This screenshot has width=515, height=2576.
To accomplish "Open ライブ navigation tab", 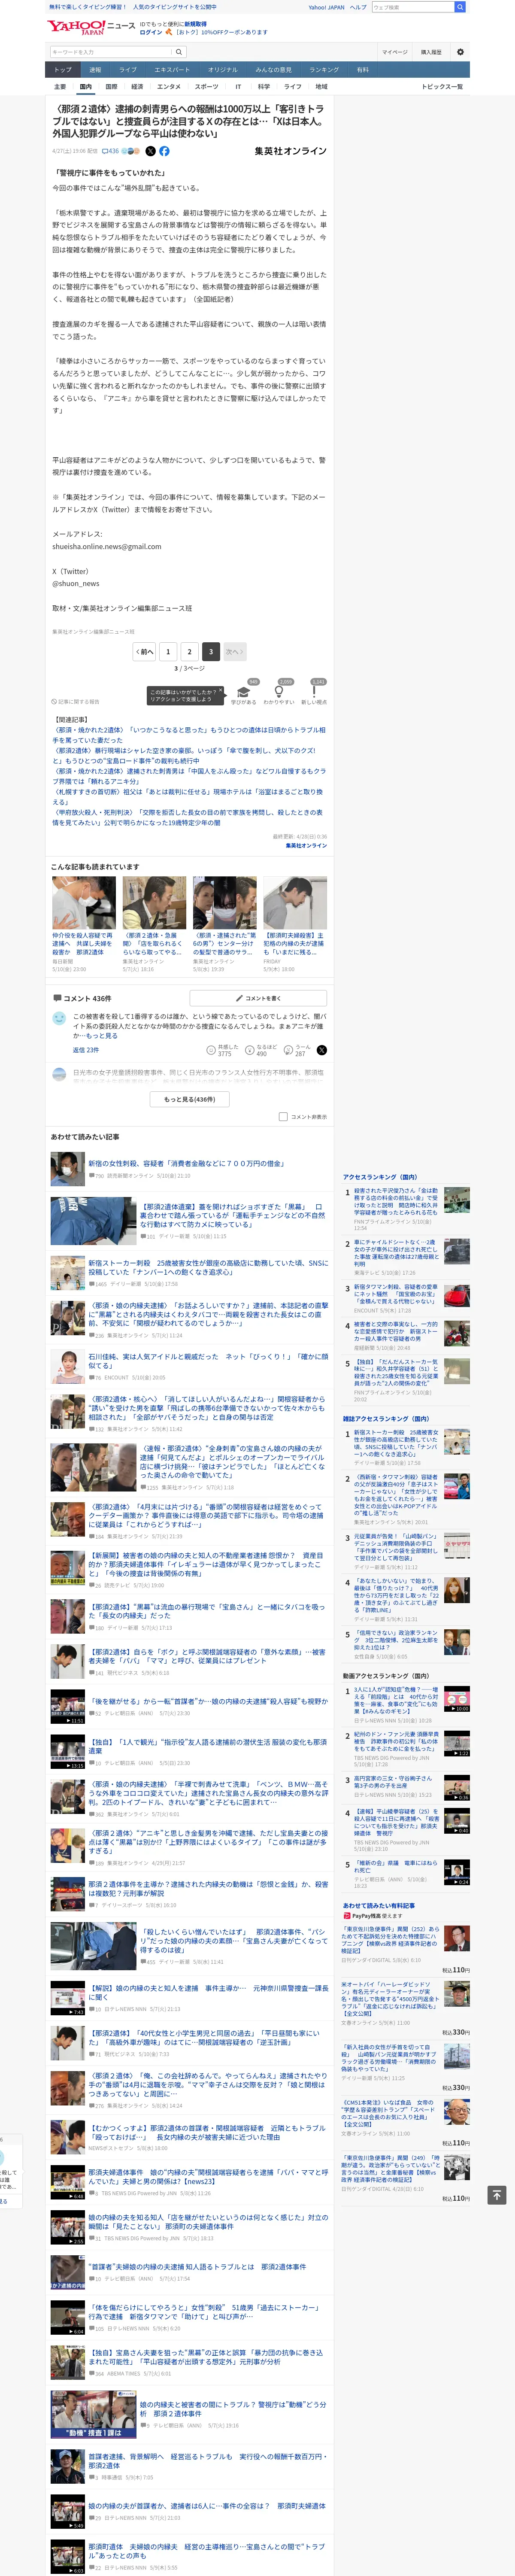I will 128,70.
